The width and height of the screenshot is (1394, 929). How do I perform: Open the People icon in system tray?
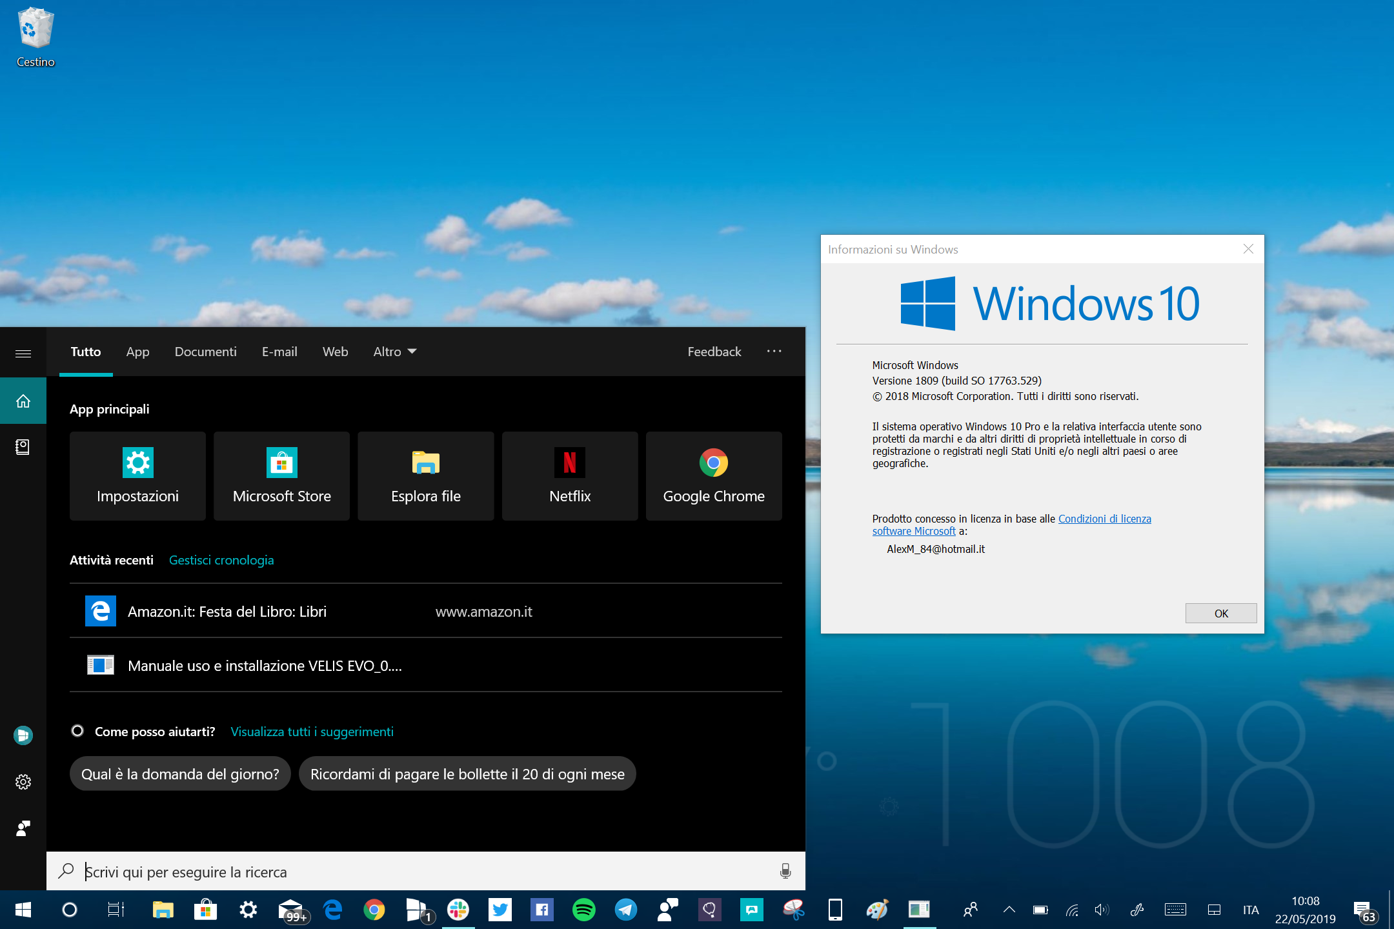pos(970,910)
